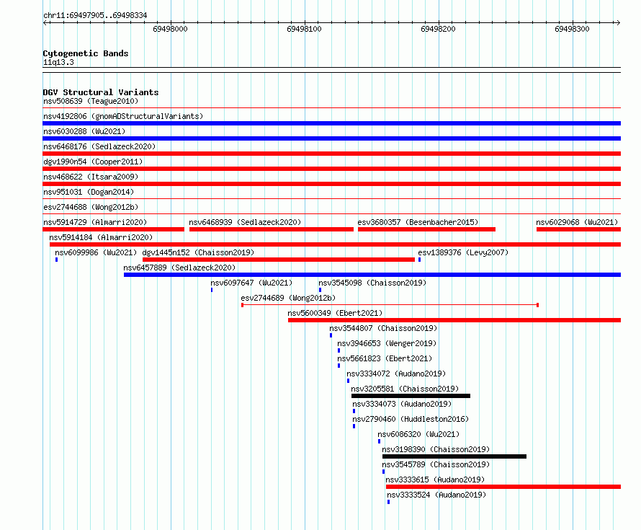The width and height of the screenshot is (641, 530).
Task: Click the esv3680357 (Besenbacher2015) red bar
Action: point(427,229)
